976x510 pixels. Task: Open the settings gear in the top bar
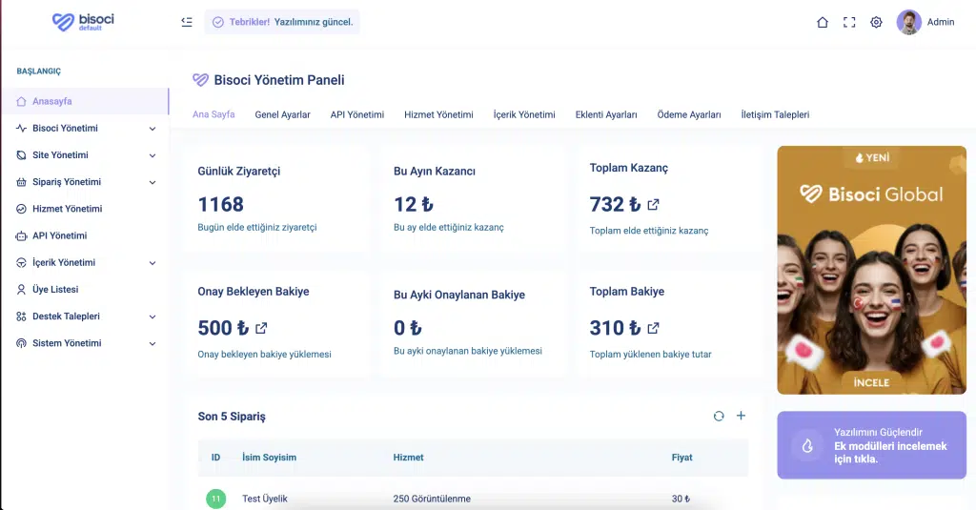coord(876,23)
